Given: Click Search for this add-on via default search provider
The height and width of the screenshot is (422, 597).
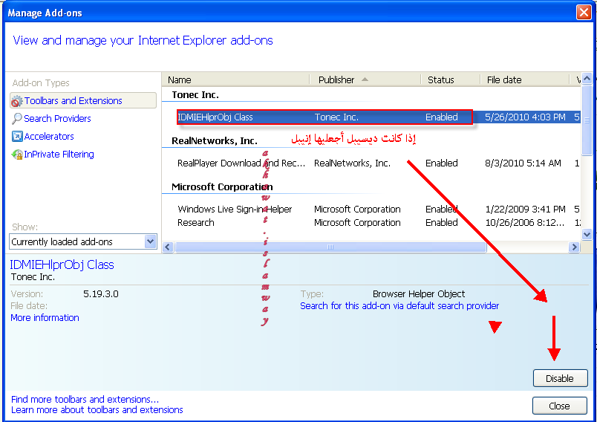Looking at the screenshot, I should click(x=399, y=306).
